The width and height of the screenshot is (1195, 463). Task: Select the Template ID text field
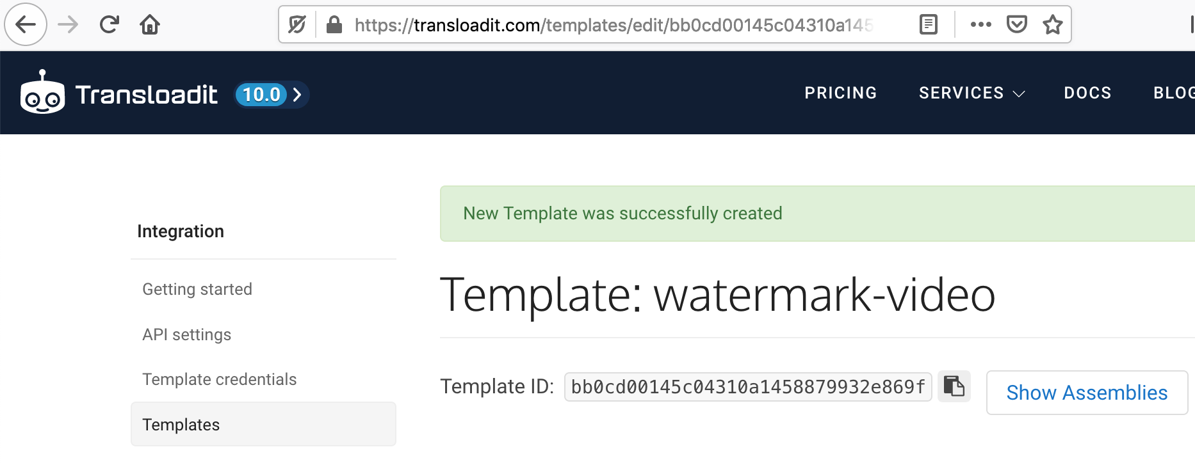click(747, 387)
